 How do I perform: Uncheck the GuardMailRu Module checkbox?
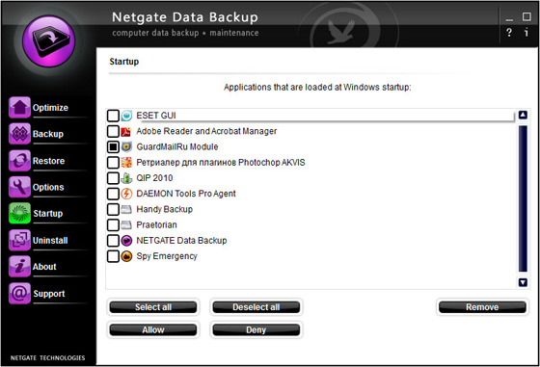pyautogui.click(x=113, y=146)
